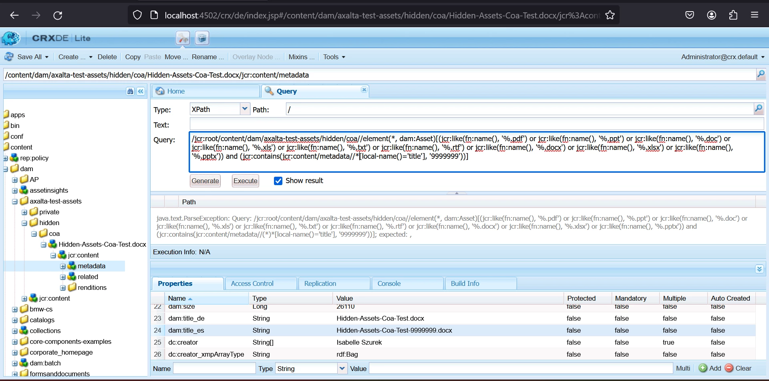Viewport: 769px width, 381px height.
Task: Open the Build Info tab
Action: tap(481, 283)
